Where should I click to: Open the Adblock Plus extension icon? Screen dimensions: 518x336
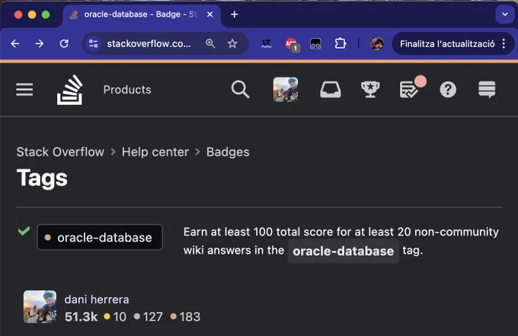(x=291, y=44)
